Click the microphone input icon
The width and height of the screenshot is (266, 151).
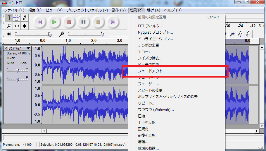tap(61, 34)
